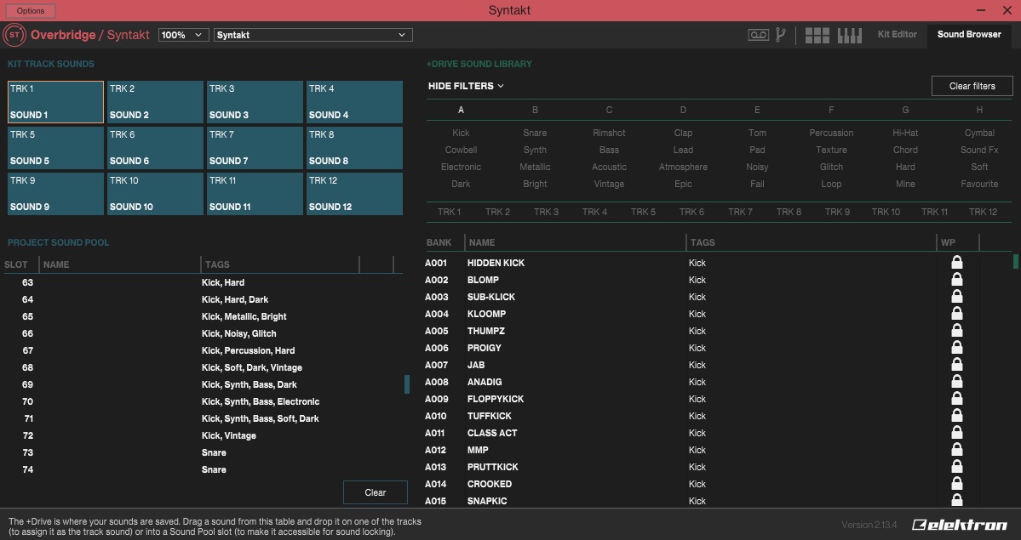This screenshot has width=1021, height=540.
Task: Click the lock icon for KLOOMP
Action: click(x=957, y=314)
